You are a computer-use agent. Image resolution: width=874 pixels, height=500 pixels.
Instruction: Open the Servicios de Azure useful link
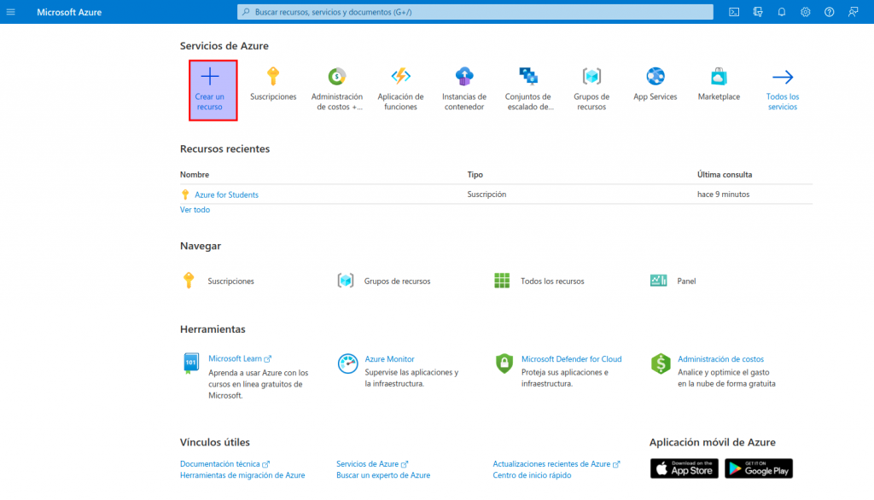(367, 464)
